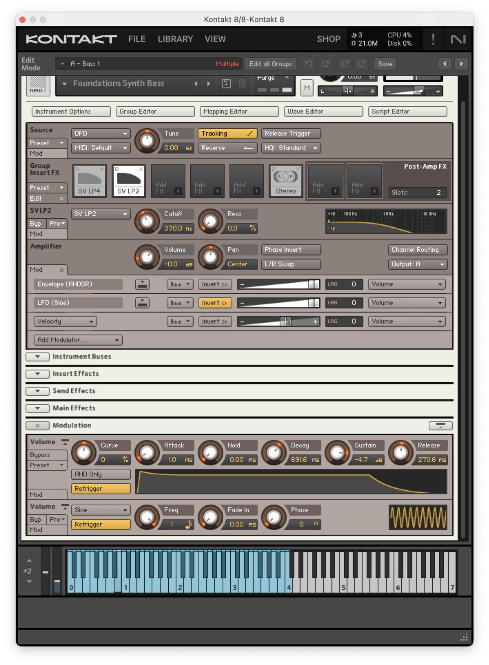Image resolution: width=489 pixels, height=665 pixels.
Task: Toggle Invert on Envelope AHDSR row
Action: [215, 284]
